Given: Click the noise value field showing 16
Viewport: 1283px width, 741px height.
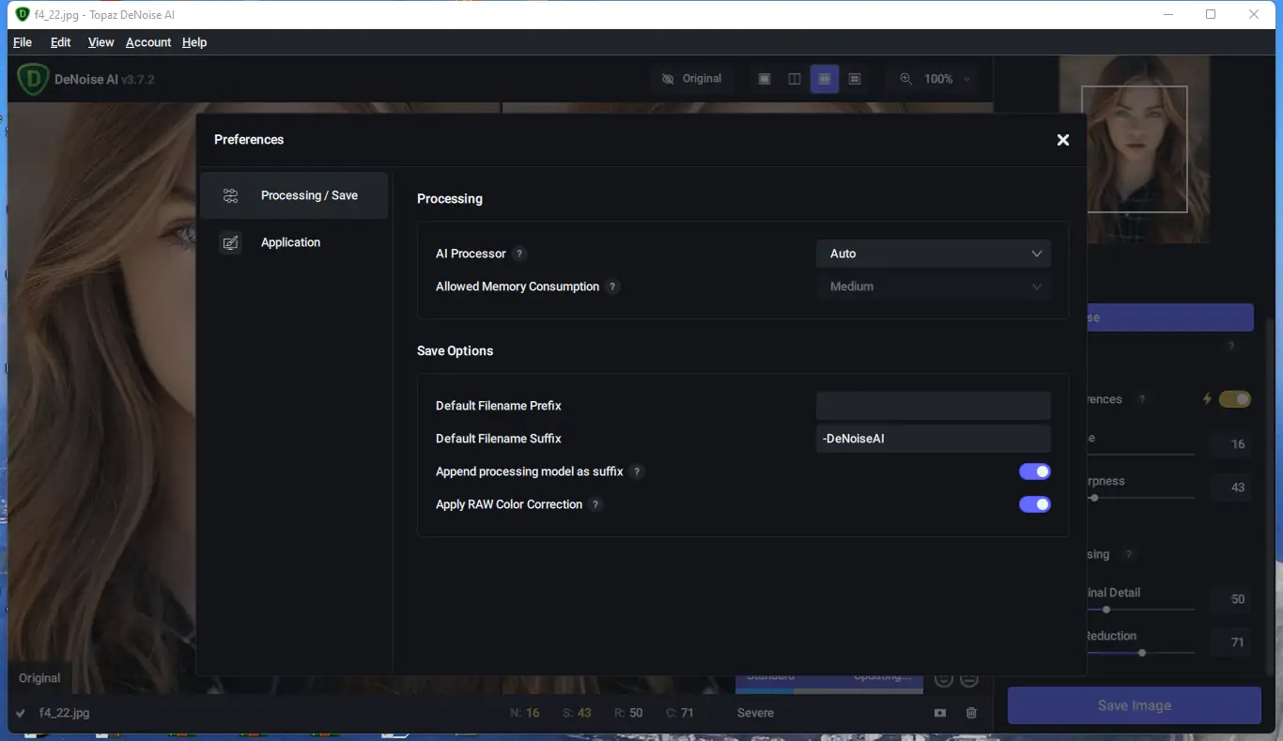Looking at the screenshot, I should click(1230, 444).
